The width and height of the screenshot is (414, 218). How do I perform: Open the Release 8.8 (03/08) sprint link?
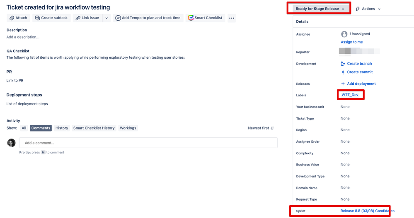coord(367,211)
